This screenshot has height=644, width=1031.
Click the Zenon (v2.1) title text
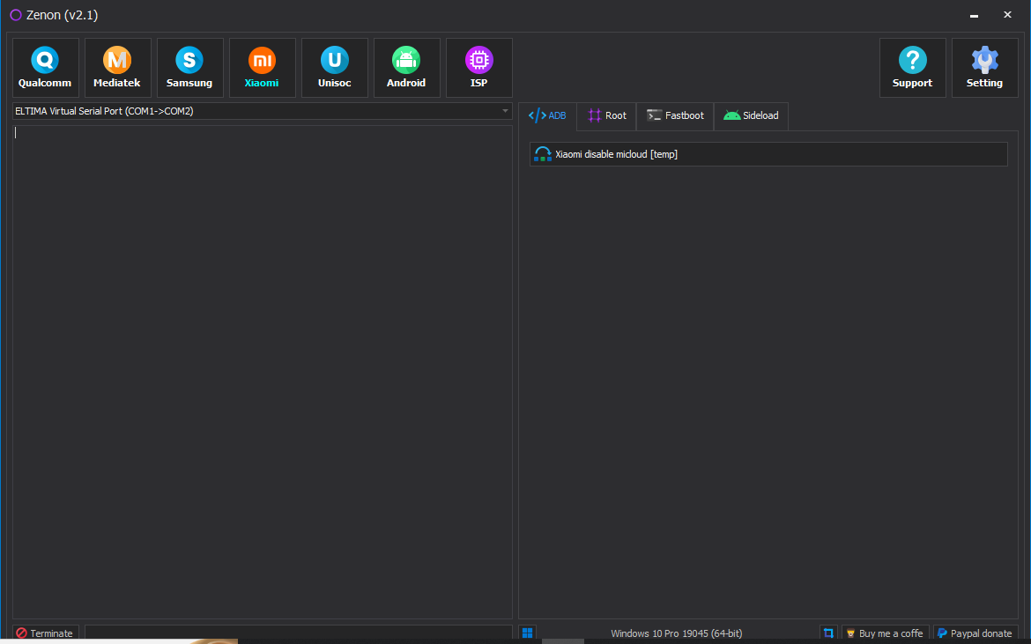62,15
